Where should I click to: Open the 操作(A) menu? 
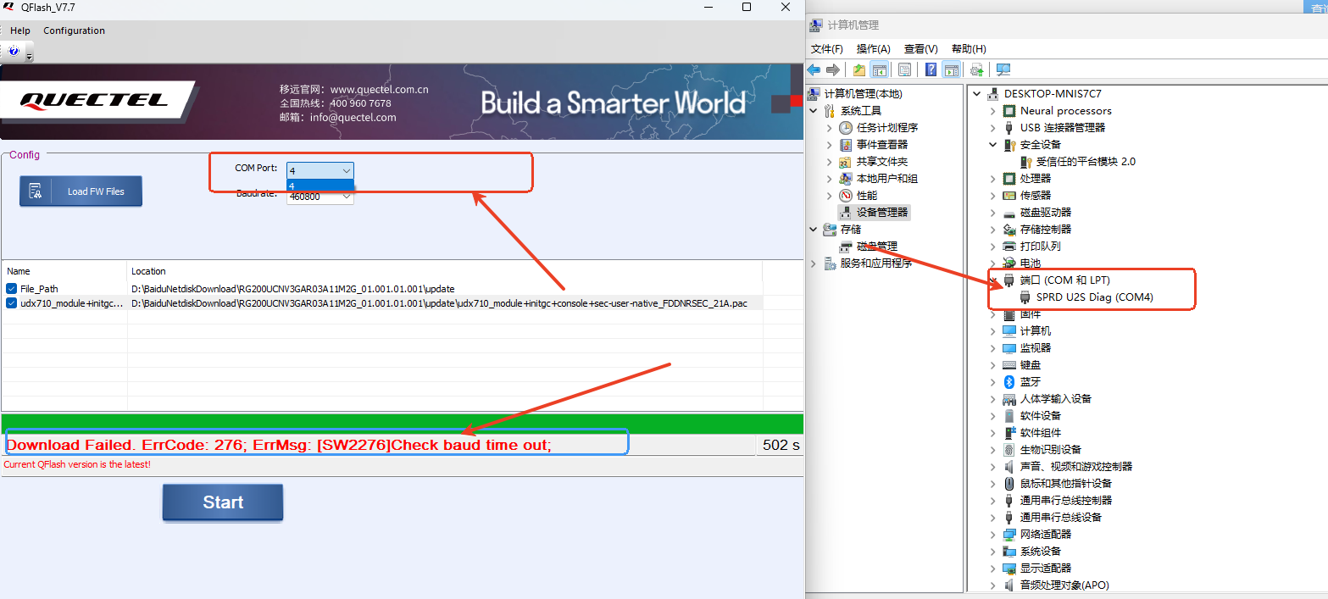873,49
